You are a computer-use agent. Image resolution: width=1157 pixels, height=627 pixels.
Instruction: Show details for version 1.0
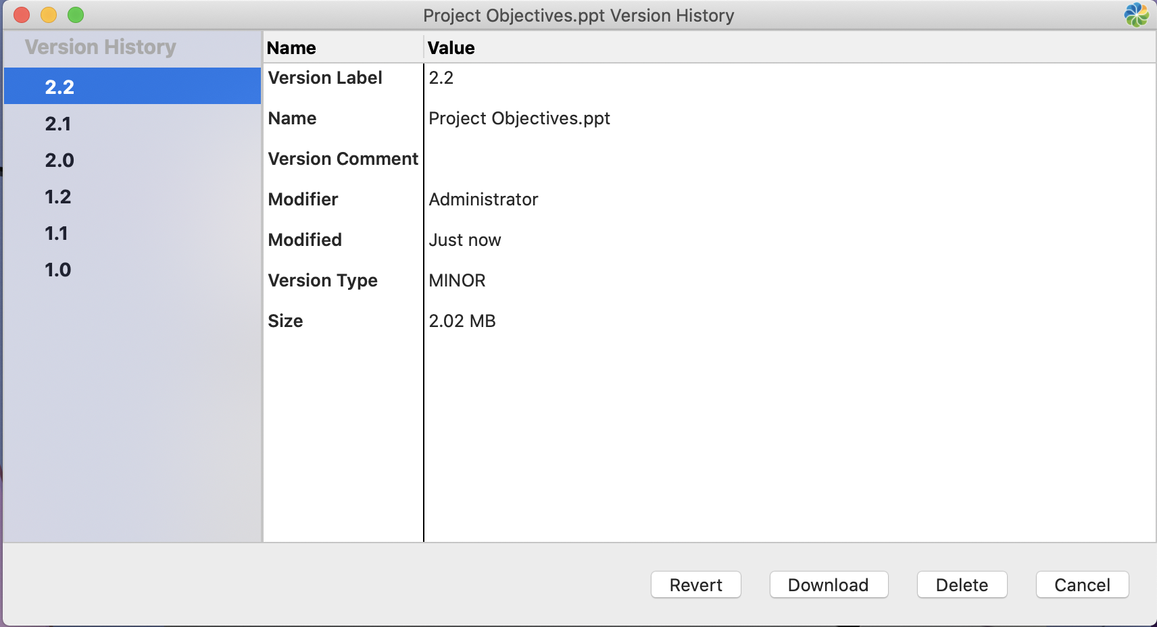pyautogui.click(x=58, y=270)
